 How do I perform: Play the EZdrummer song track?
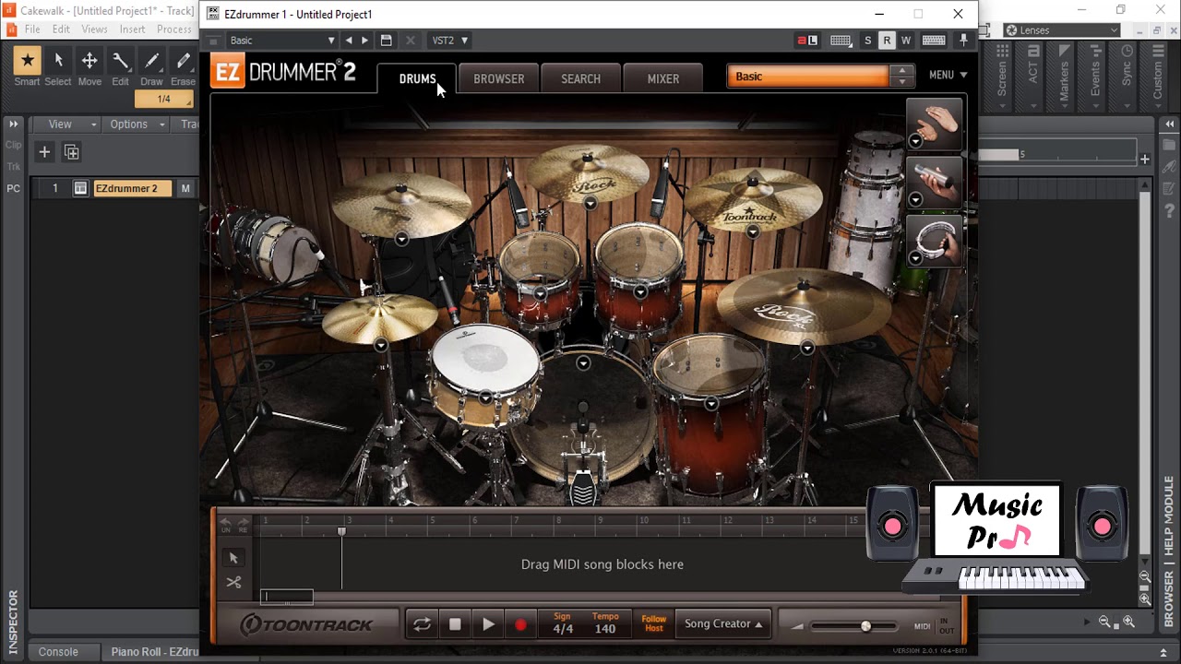point(488,624)
